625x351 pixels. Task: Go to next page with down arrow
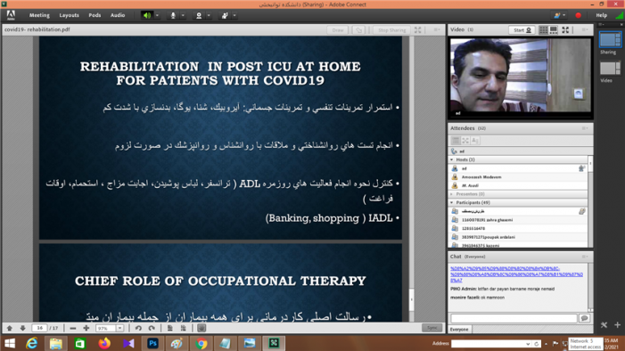click(x=22, y=329)
